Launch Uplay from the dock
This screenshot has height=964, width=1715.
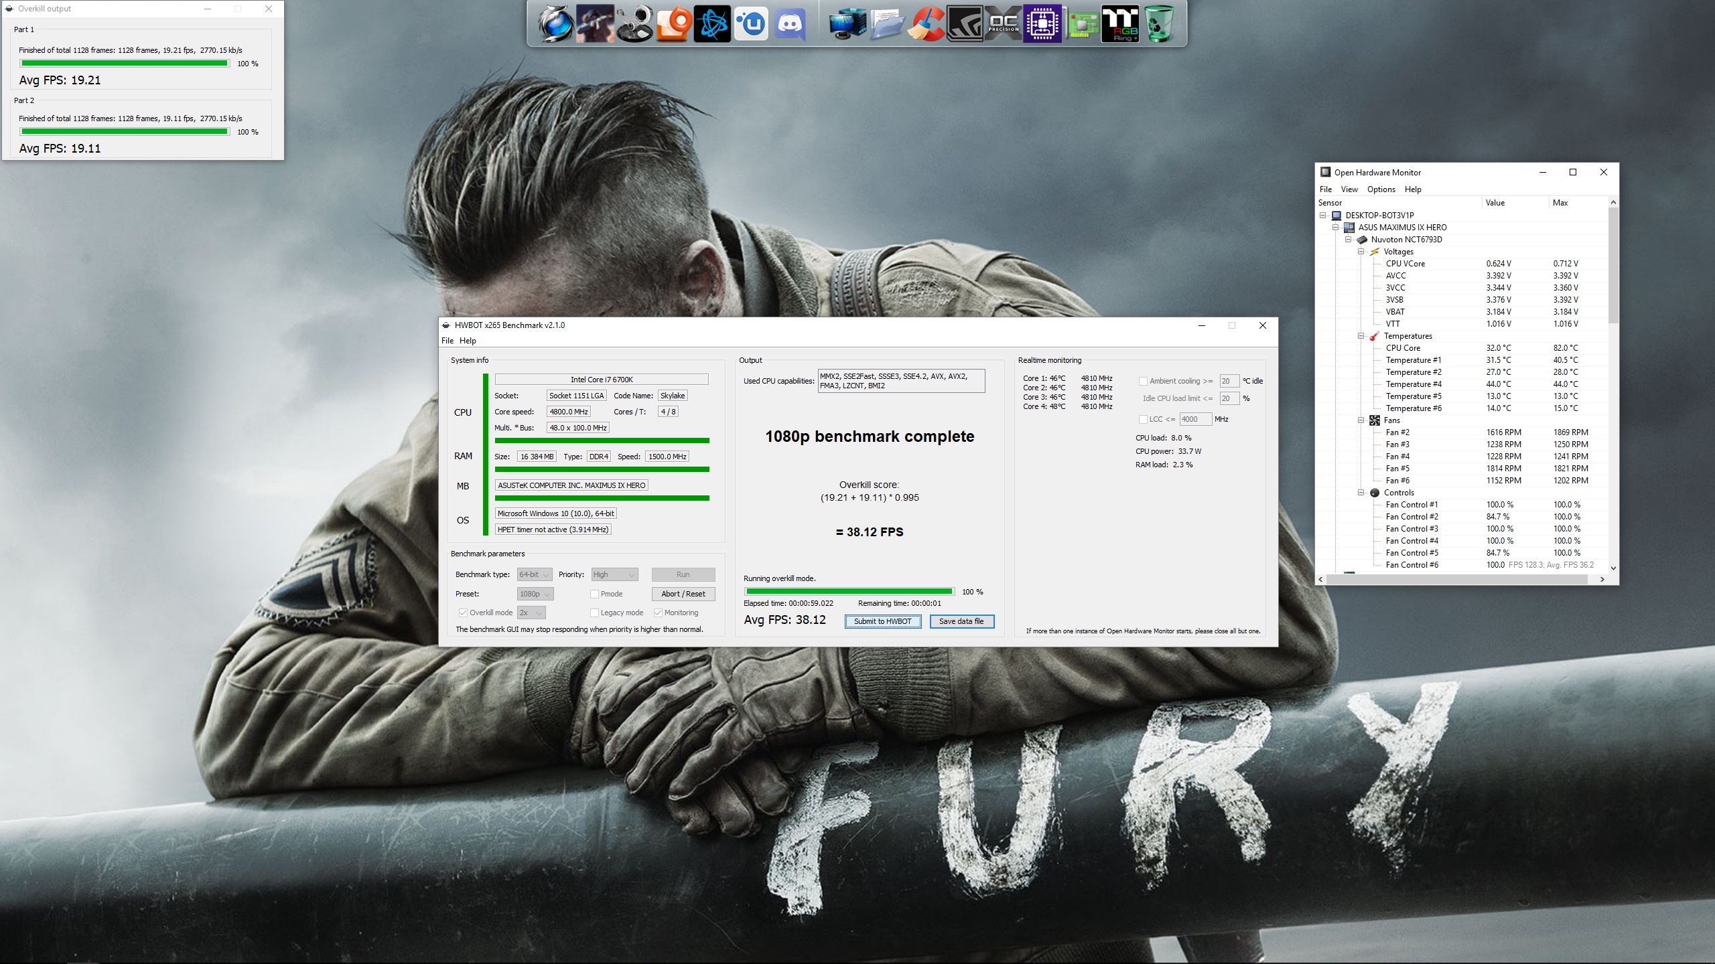coord(751,24)
